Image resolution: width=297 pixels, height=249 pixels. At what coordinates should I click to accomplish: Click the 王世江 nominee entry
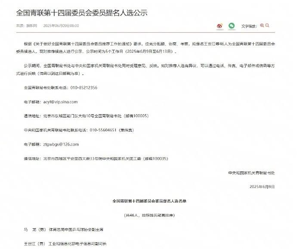[65, 244]
